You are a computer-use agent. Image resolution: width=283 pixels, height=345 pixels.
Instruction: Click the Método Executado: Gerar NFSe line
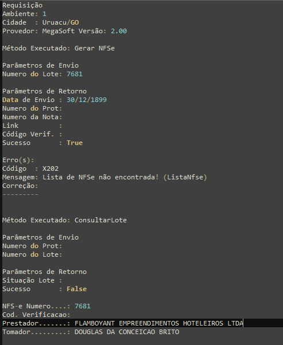click(x=59, y=48)
